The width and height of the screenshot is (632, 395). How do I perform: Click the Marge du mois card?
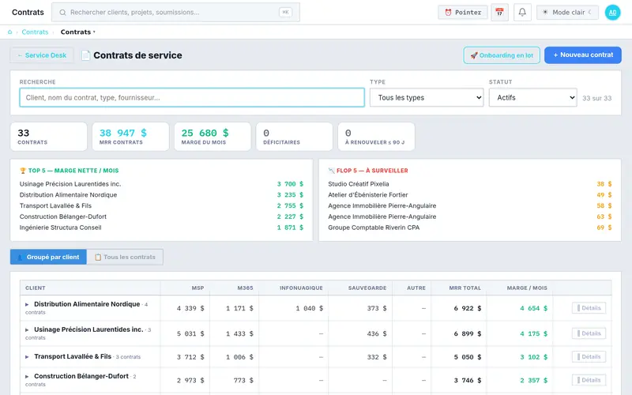(213, 137)
